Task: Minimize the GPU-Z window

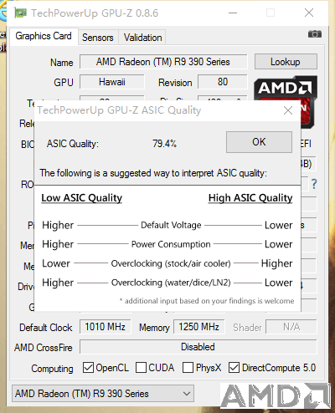Action: coord(233,13)
